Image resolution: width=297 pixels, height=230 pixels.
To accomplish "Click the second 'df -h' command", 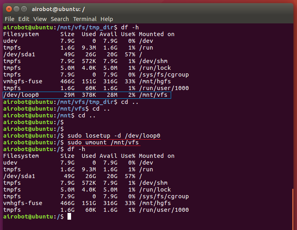I will coord(76,149).
